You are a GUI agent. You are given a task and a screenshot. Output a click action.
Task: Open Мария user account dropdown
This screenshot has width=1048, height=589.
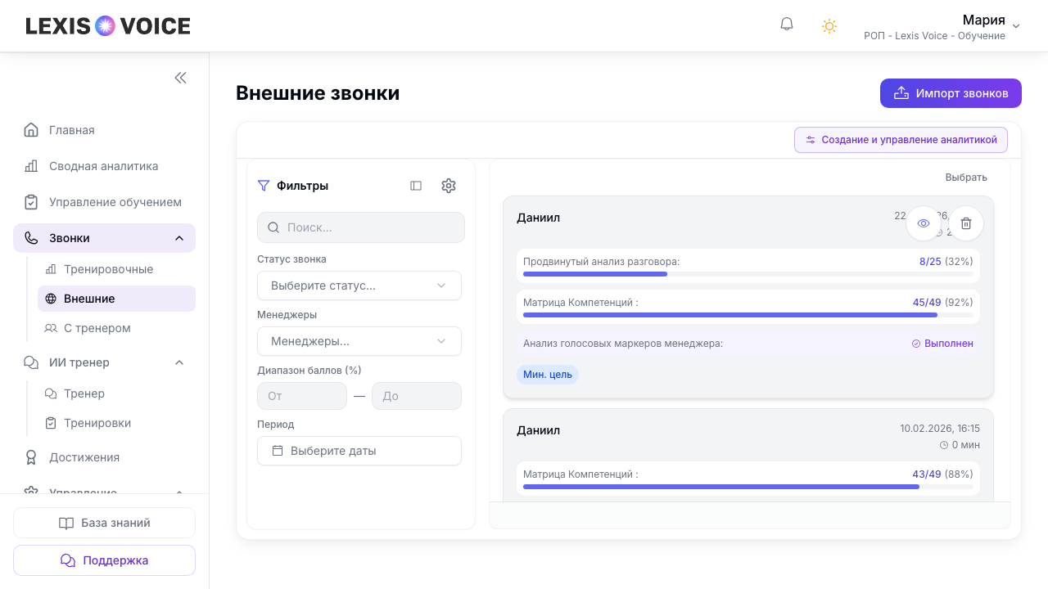(x=942, y=26)
